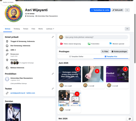Click Tambahkan ke cerita button
Image resolution: width=136 pixels, height=121 pixels.
click(100, 10)
